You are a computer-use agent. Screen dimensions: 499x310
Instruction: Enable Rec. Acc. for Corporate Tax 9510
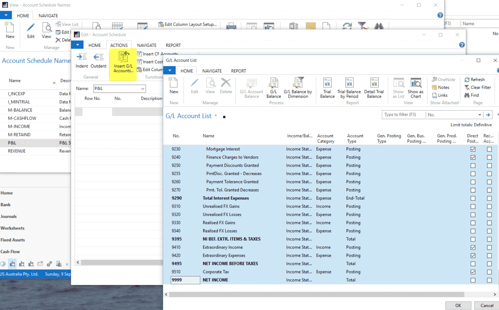490,272
